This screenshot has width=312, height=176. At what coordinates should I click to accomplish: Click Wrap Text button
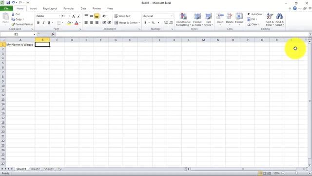click(x=122, y=16)
